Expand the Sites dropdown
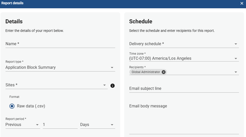The image size is (246, 137). 57,85
